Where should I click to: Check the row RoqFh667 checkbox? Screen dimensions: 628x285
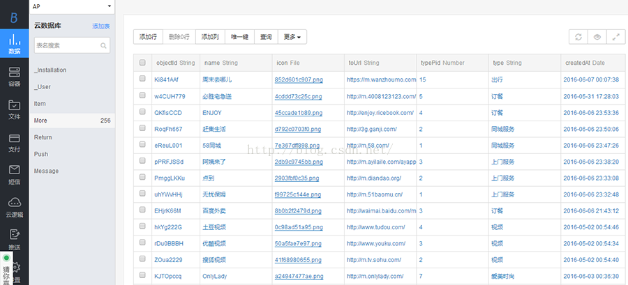[x=142, y=128]
